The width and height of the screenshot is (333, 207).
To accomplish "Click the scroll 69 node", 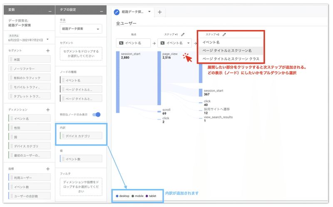I will pos(159,111).
